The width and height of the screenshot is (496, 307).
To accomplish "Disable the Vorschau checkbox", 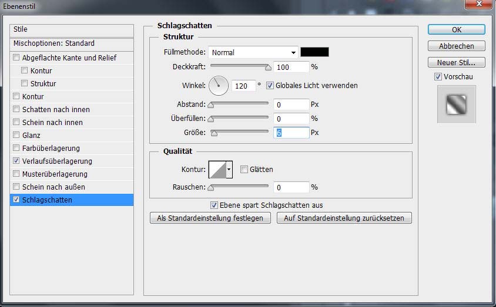I will (x=438, y=77).
